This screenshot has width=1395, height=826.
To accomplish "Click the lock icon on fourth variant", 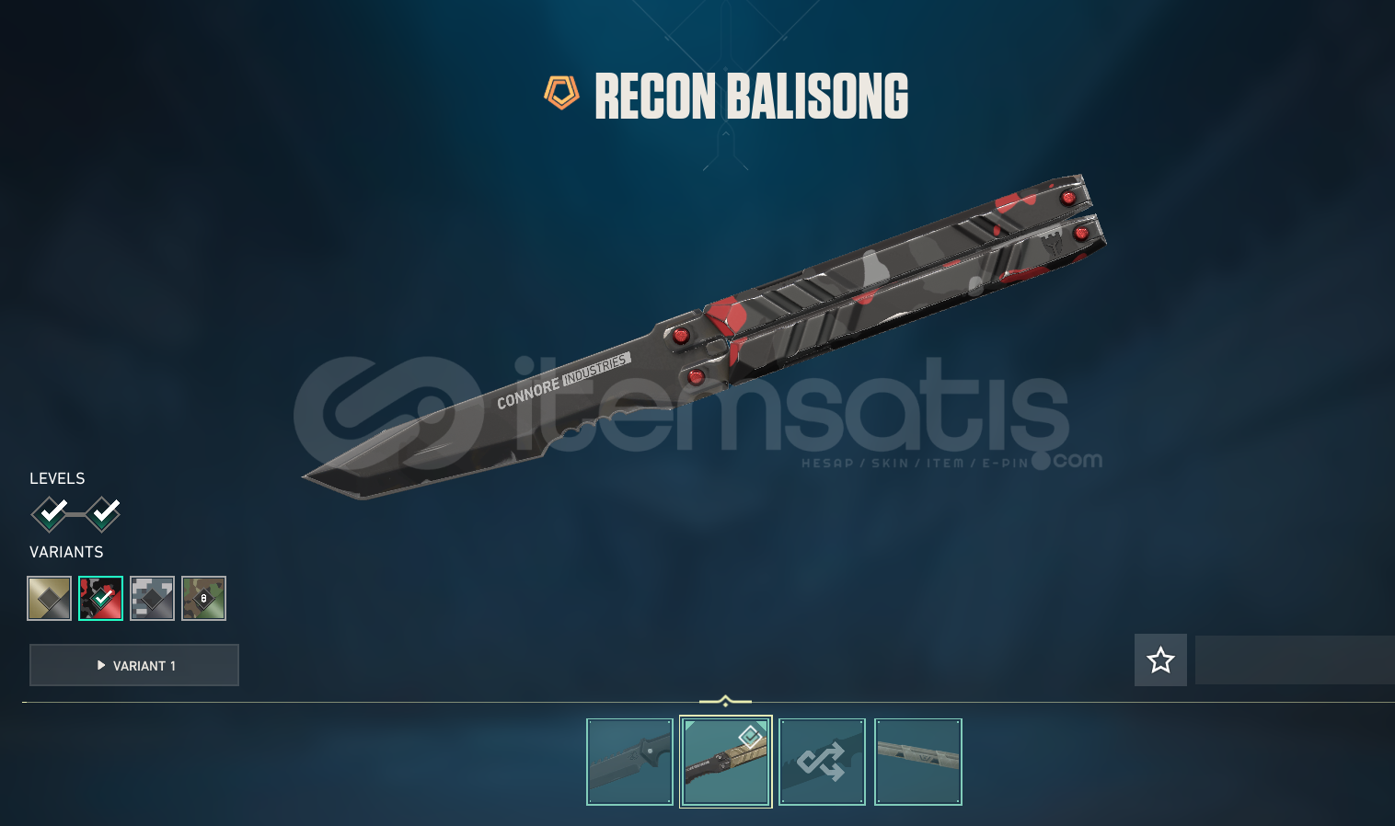I will pos(204,599).
